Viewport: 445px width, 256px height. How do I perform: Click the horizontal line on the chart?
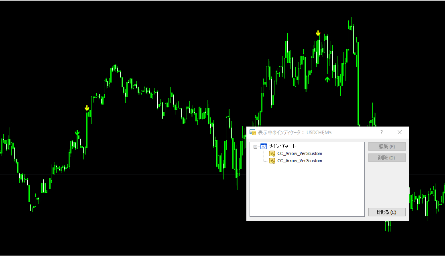pyautogui.click(x=120, y=175)
